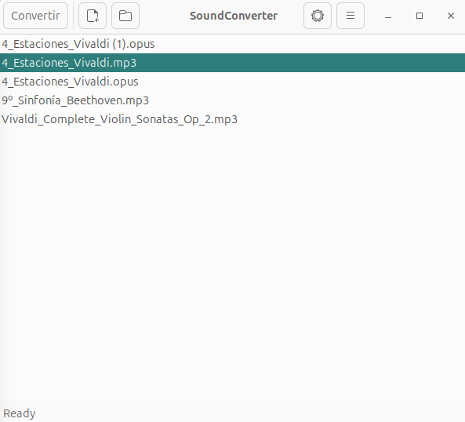Choose 9º_Sinfonía_Beethoven.mp3 from the file list
This screenshot has width=465, height=422.
(x=232, y=100)
